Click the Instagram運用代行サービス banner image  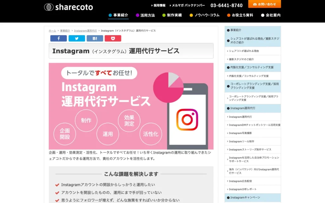(131, 106)
